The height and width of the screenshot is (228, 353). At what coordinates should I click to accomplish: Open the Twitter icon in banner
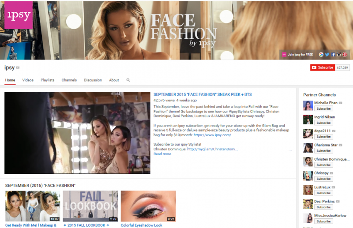pos(327,55)
